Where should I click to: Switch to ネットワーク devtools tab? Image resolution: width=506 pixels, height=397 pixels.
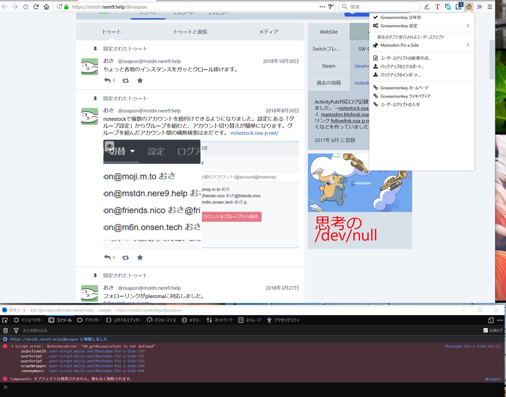[219, 320]
